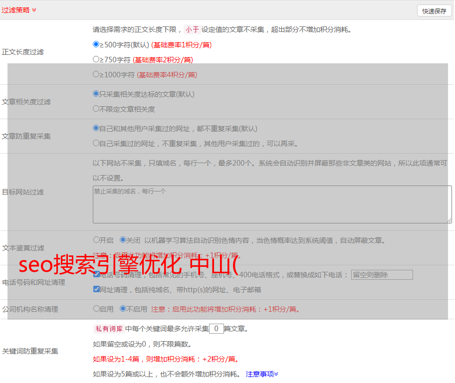Select 关闭 for 文本鉴黄过滤
This screenshot has height=383, width=455.
click(123, 240)
